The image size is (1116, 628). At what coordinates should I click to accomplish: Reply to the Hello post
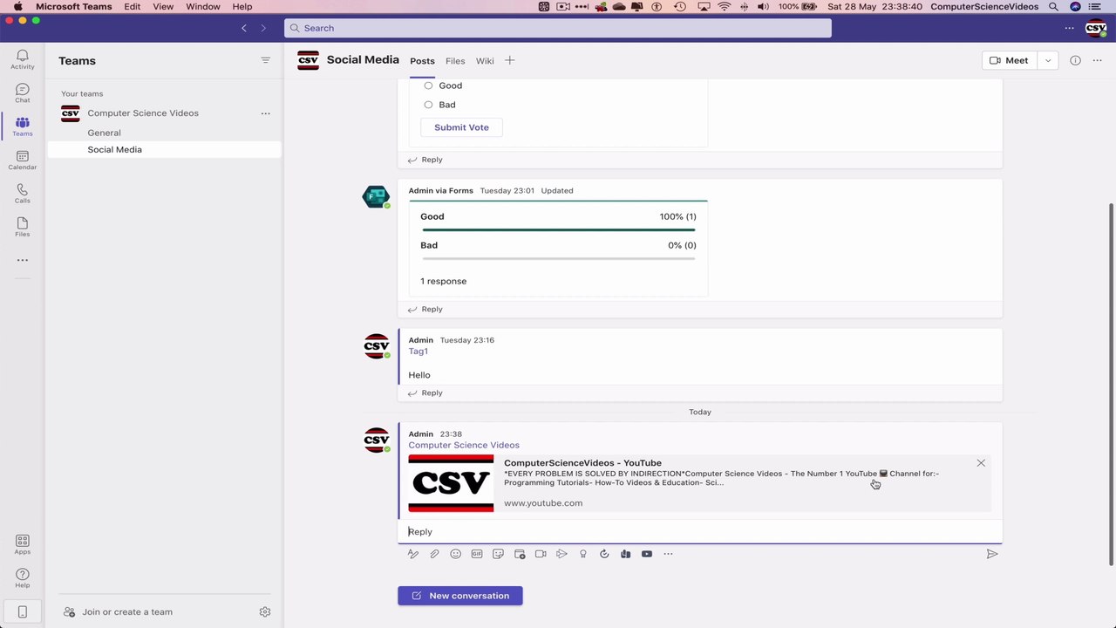click(425, 393)
